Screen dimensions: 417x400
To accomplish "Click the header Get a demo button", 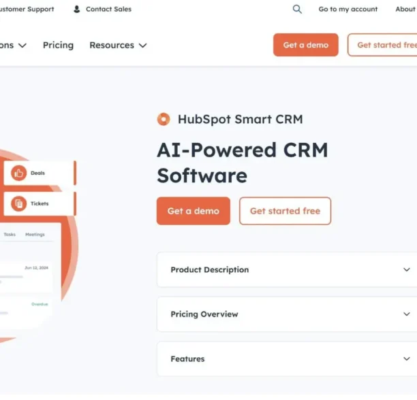I will click(x=305, y=45).
